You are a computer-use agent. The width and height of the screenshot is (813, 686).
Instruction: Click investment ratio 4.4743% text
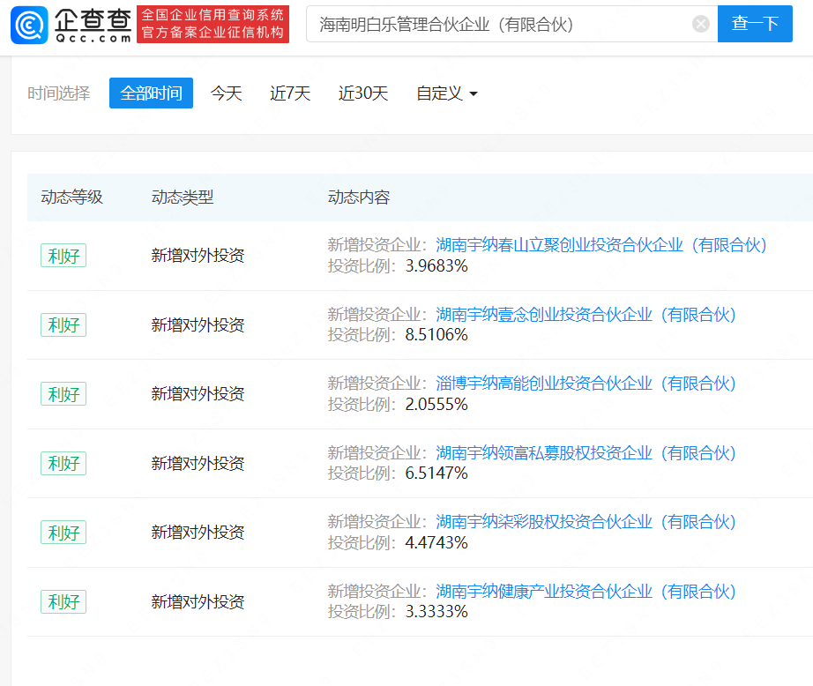click(436, 542)
